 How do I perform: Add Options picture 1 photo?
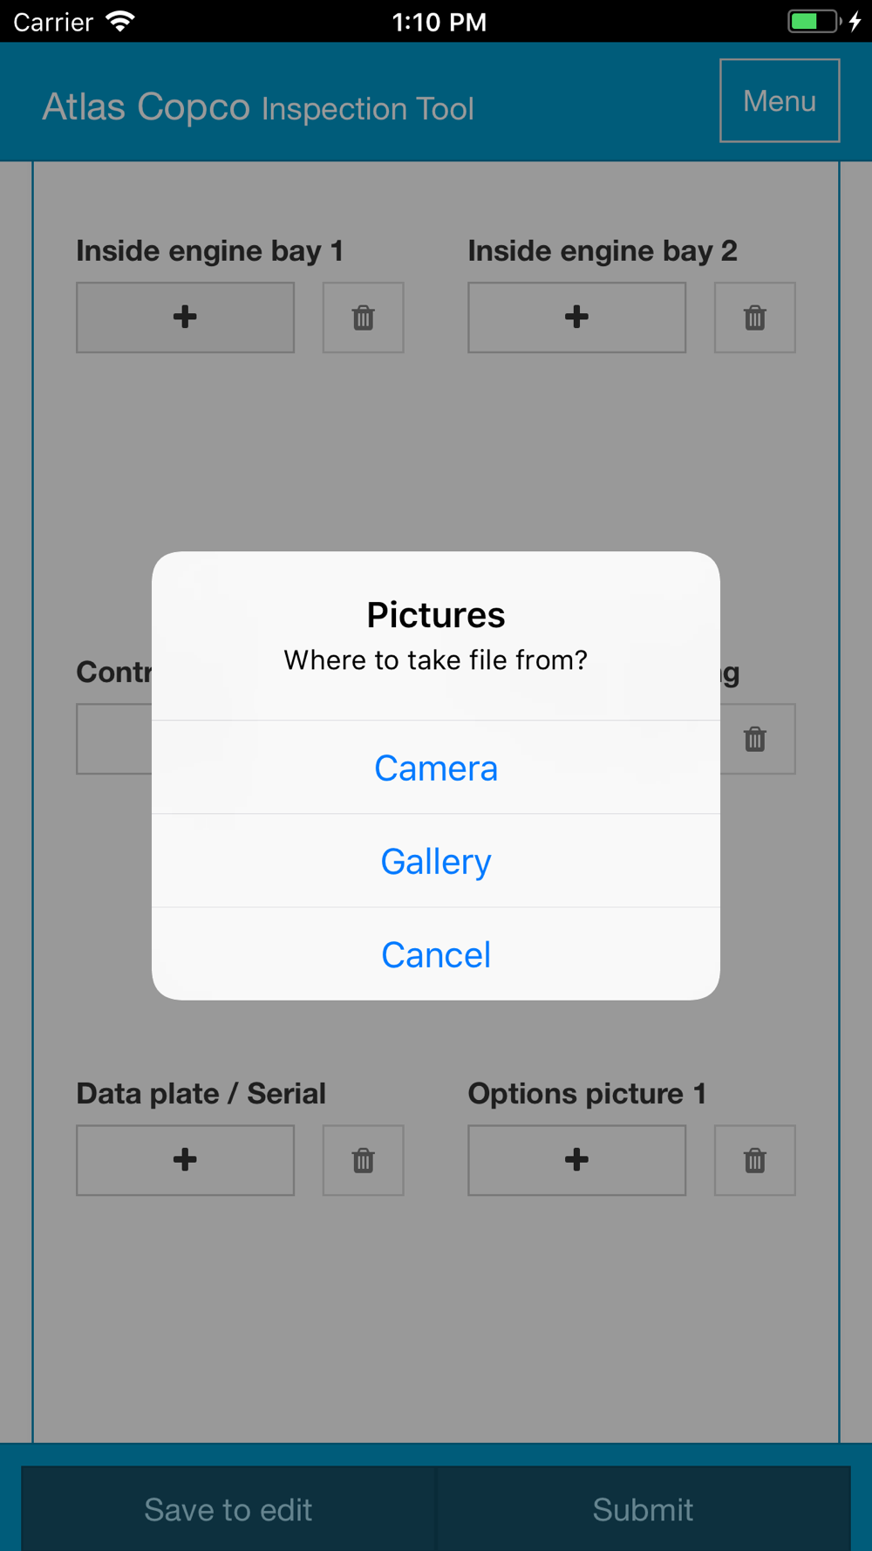point(576,1160)
